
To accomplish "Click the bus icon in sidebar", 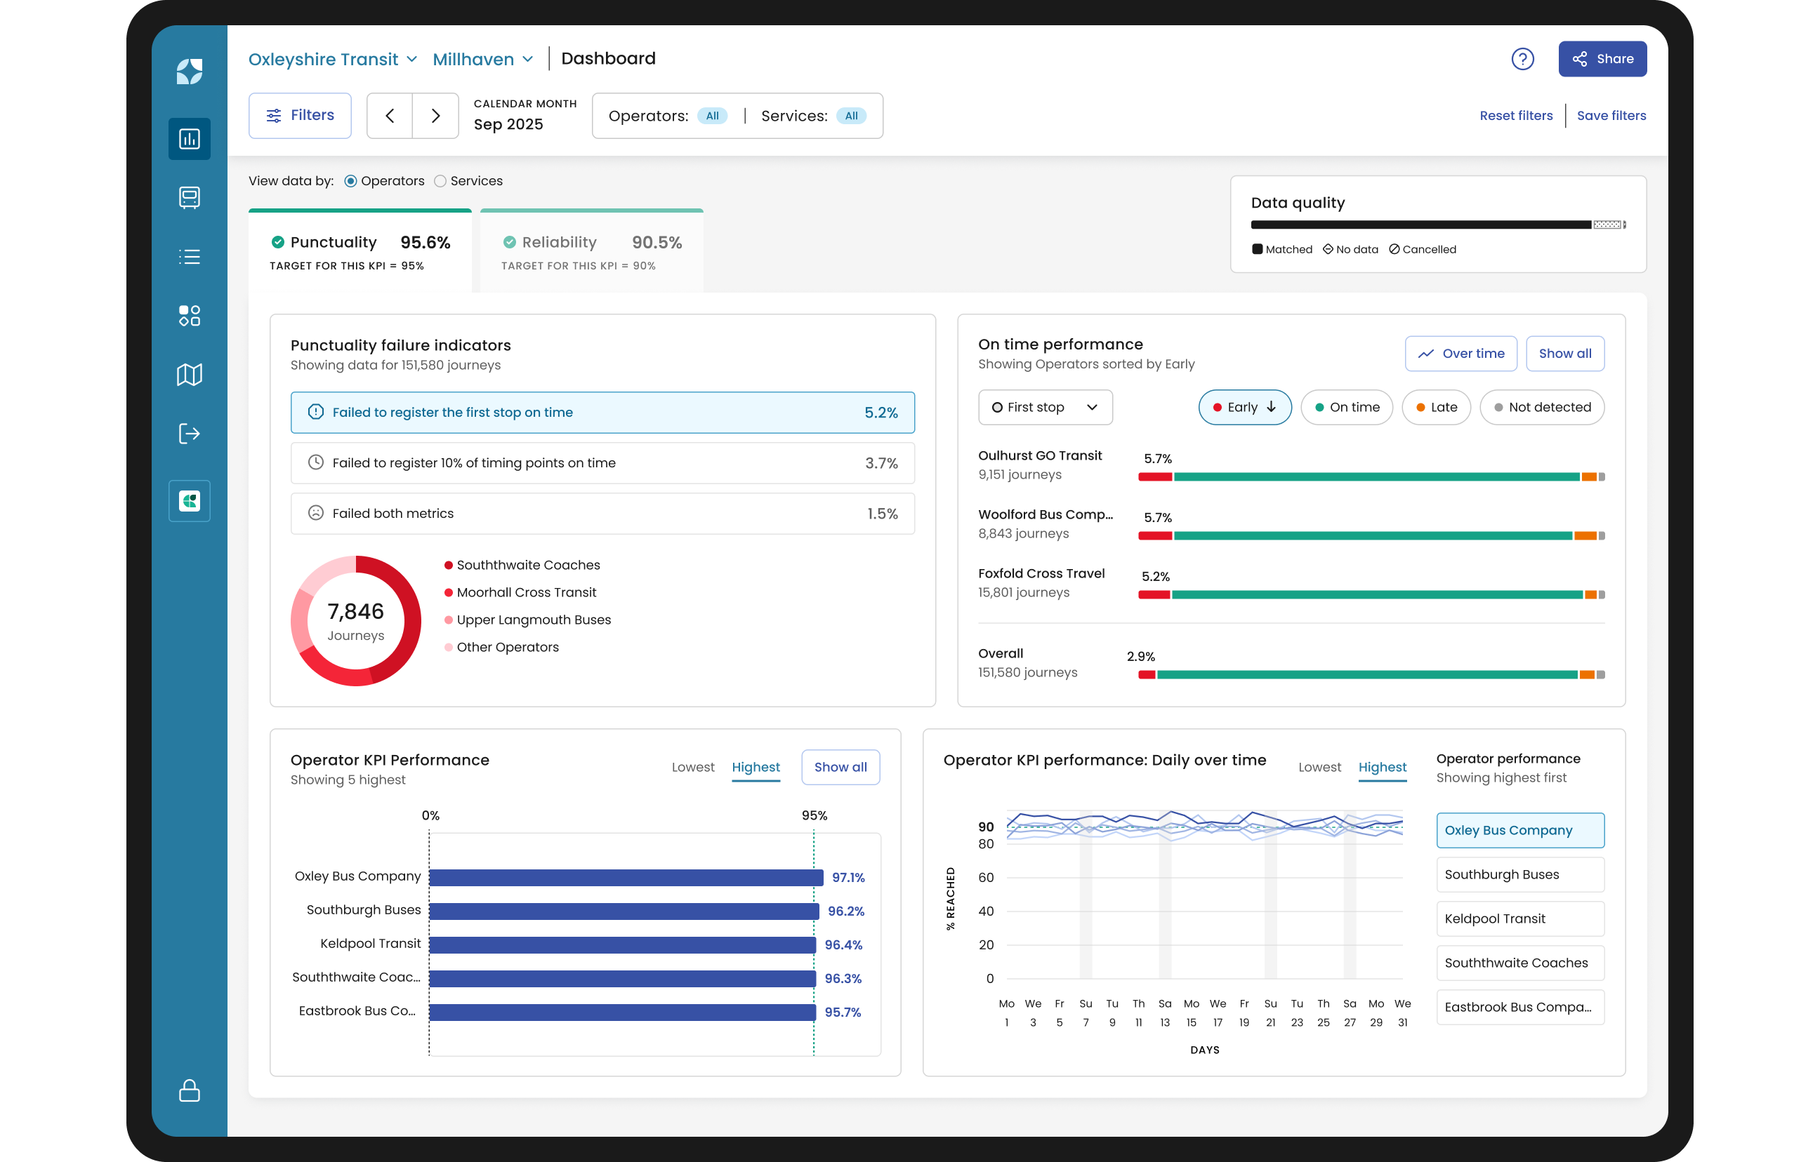I will click(x=189, y=198).
